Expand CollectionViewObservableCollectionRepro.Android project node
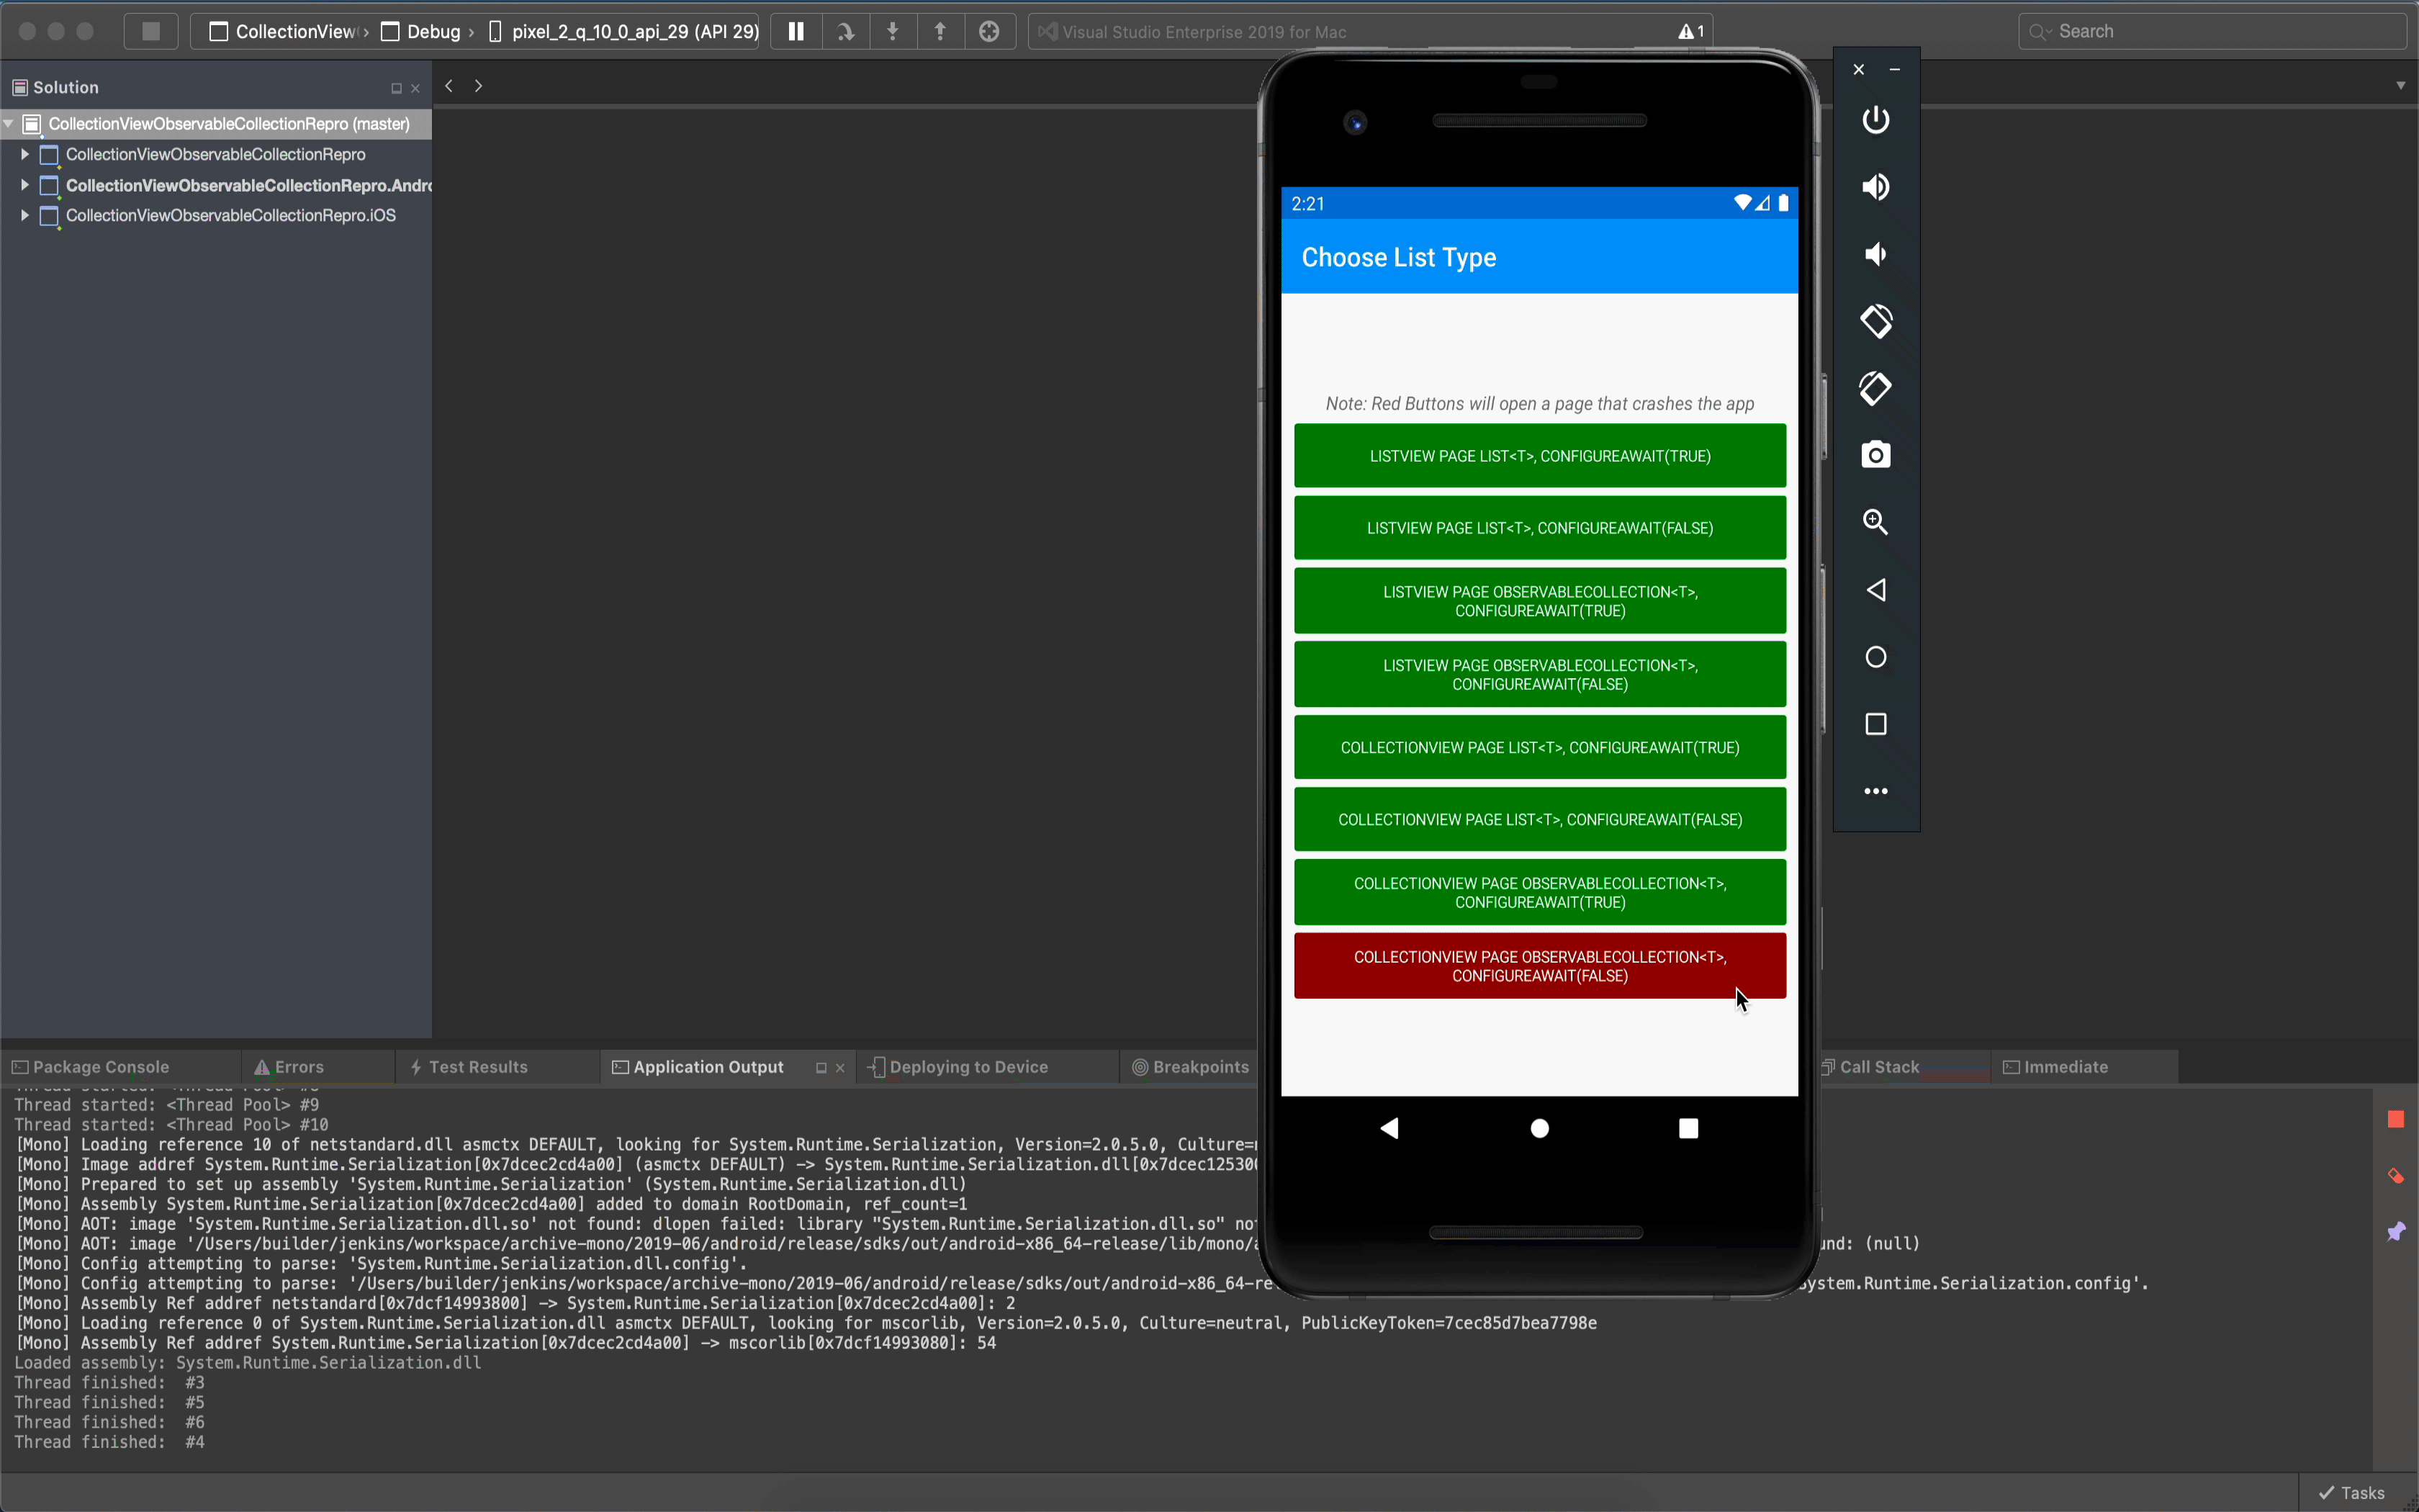The width and height of the screenshot is (2419, 1512). 24,185
